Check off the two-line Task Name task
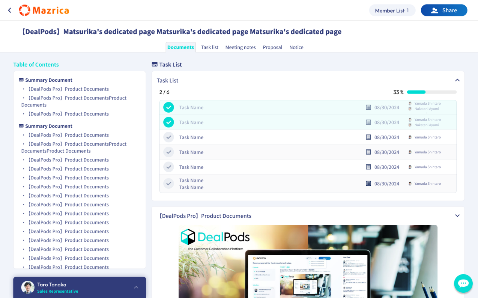Viewport: 478px width, 298px height. 168,184
